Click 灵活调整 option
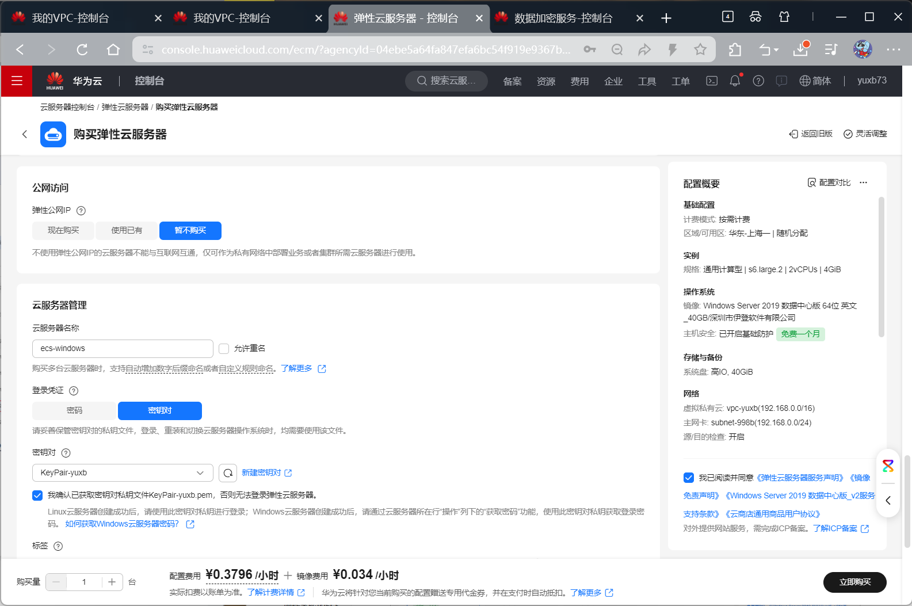This screenshot has height=606, width=912. (x=865, y=134)
